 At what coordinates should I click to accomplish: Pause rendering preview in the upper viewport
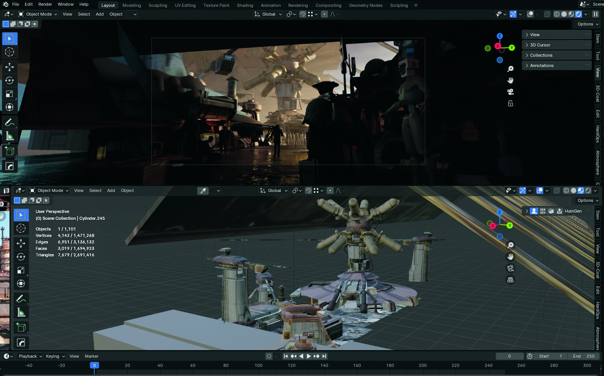(x=596, y=14)
